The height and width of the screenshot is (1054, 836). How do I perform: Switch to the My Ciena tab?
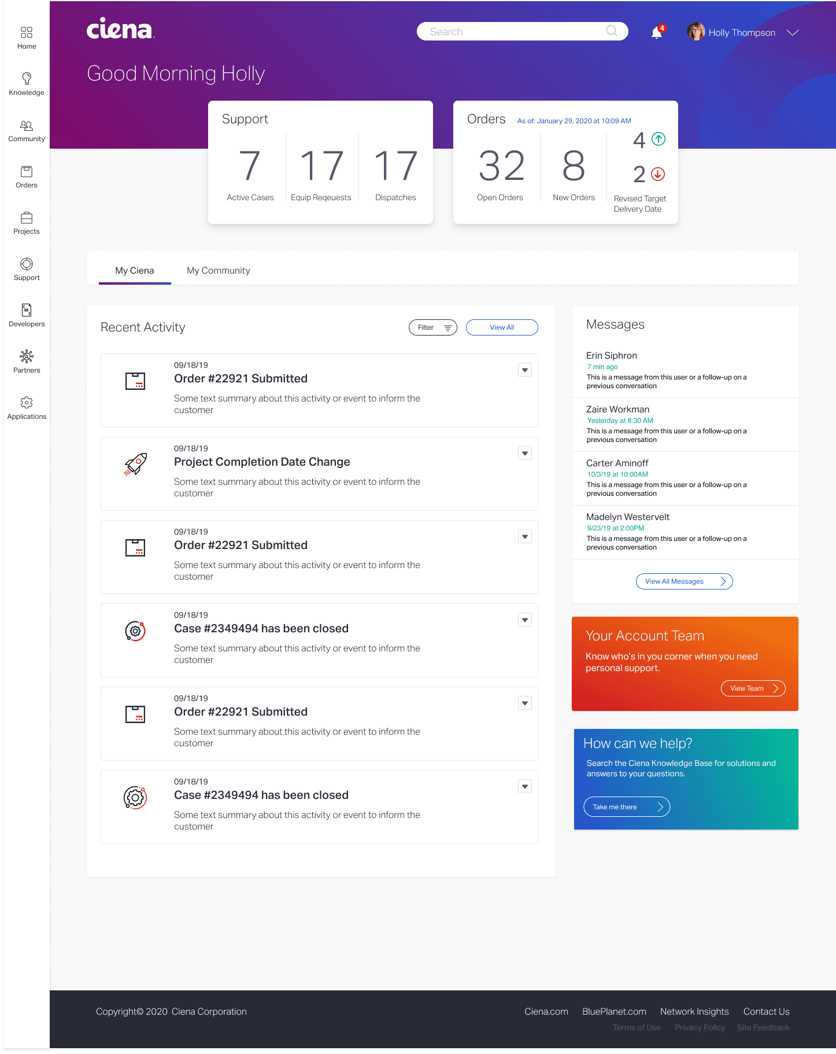[x=135, y=270]
